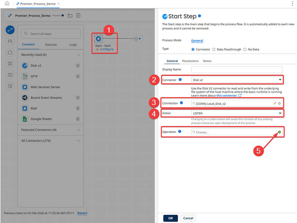Select the Disk v2 connector icon
297x223 pixels.
[25, 65]
